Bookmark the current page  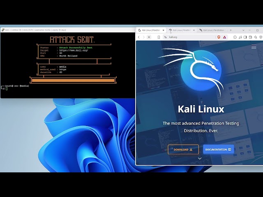coord(159,37)
